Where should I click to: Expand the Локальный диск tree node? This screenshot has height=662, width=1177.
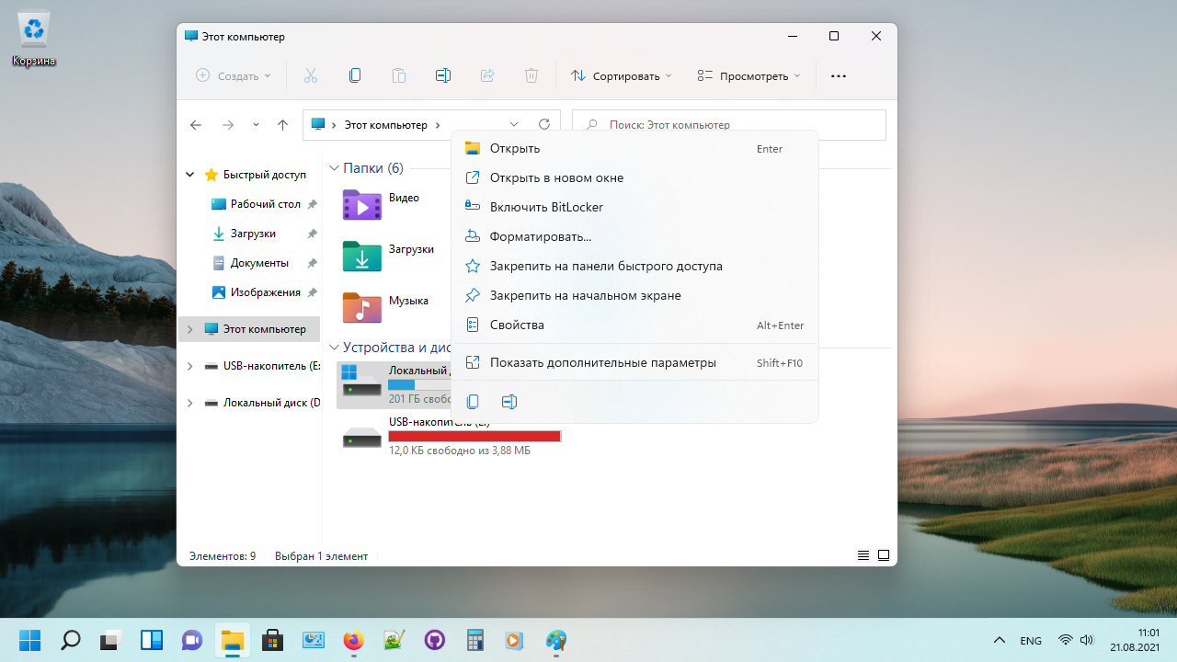pos(190,403)
